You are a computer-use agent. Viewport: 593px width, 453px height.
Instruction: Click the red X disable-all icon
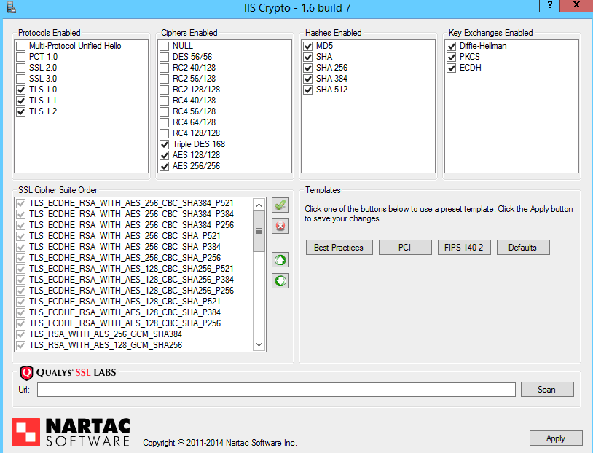pyautogui.click(x=280, y=226)
